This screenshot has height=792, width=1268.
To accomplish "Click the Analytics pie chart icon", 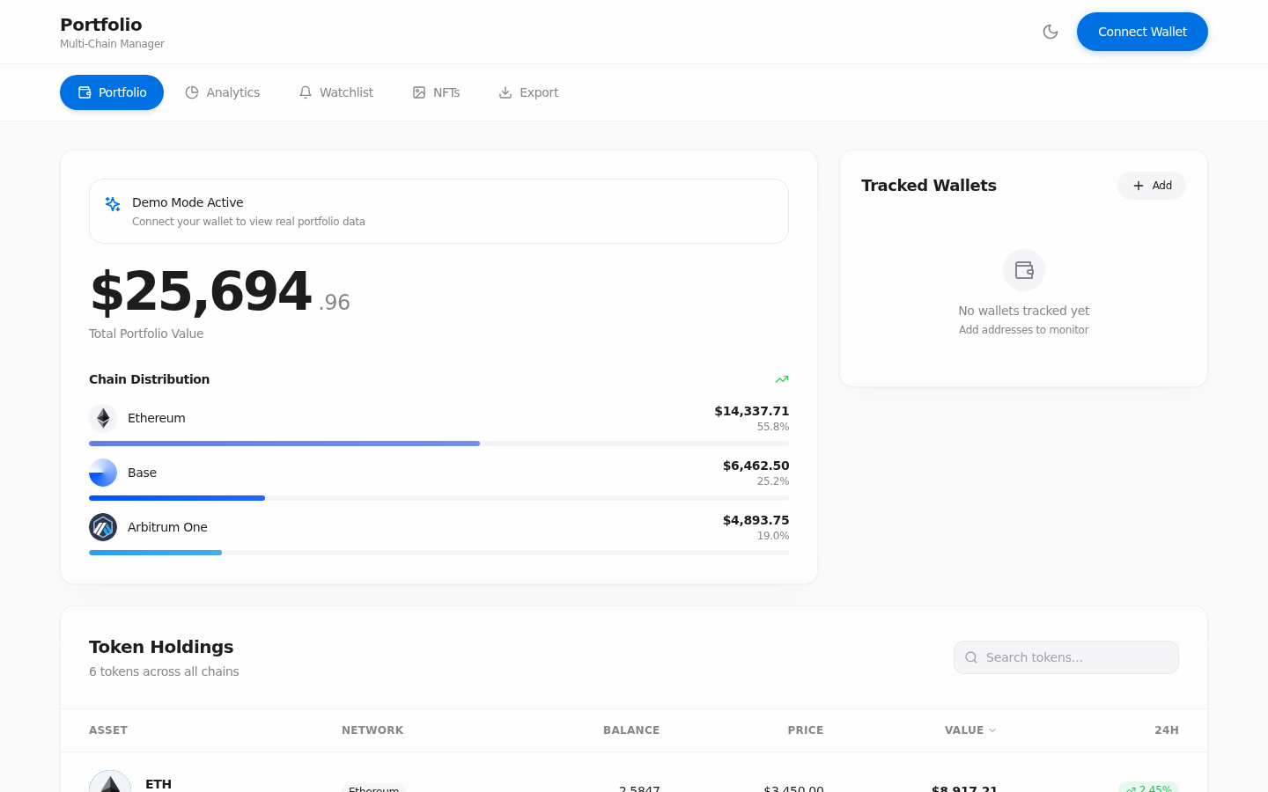I will pos(192,92).
